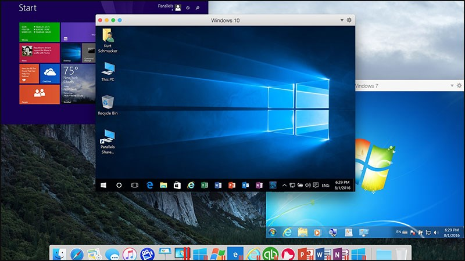Open Microsoft Edge in Windows 10 taskbar
This screenshot has width=465, height=261.
pos(149,185)
